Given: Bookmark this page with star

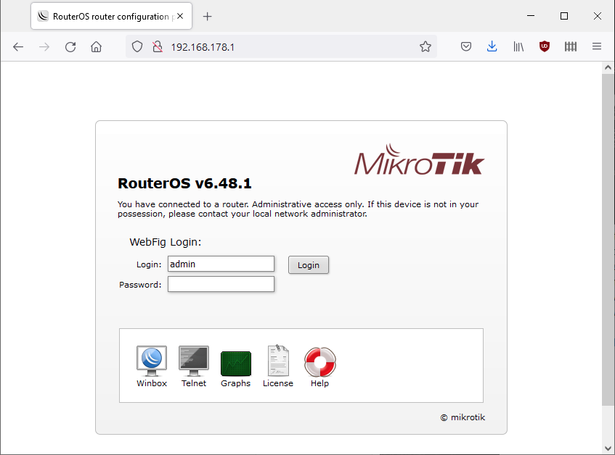Looking at the screenshot, I should [x=425, y=47].
